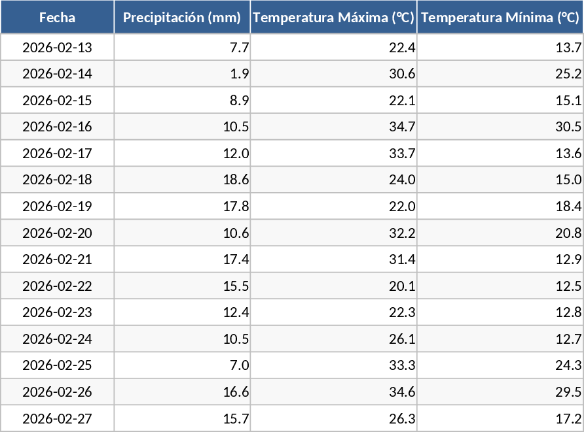
Task: Click the date 2026-02-20
Action: pos(57,233)
